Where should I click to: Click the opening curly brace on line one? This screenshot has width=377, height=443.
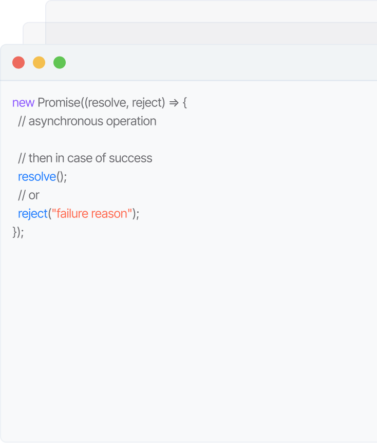[x=185, y=103]
